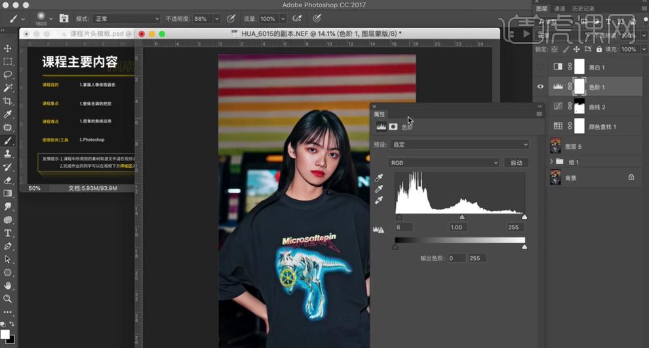Toggle lock transparent pixels
649x348 pixels.
555,49
